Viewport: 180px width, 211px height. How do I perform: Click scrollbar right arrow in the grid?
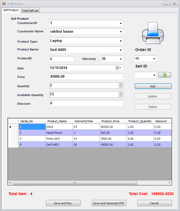(169, 183)
